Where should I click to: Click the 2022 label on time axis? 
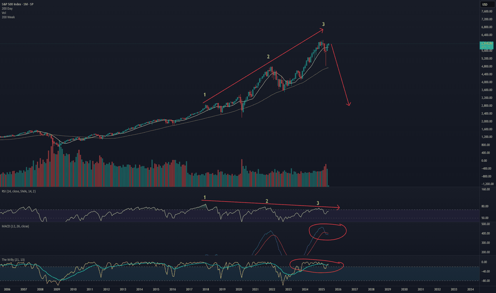pos(272,289)
